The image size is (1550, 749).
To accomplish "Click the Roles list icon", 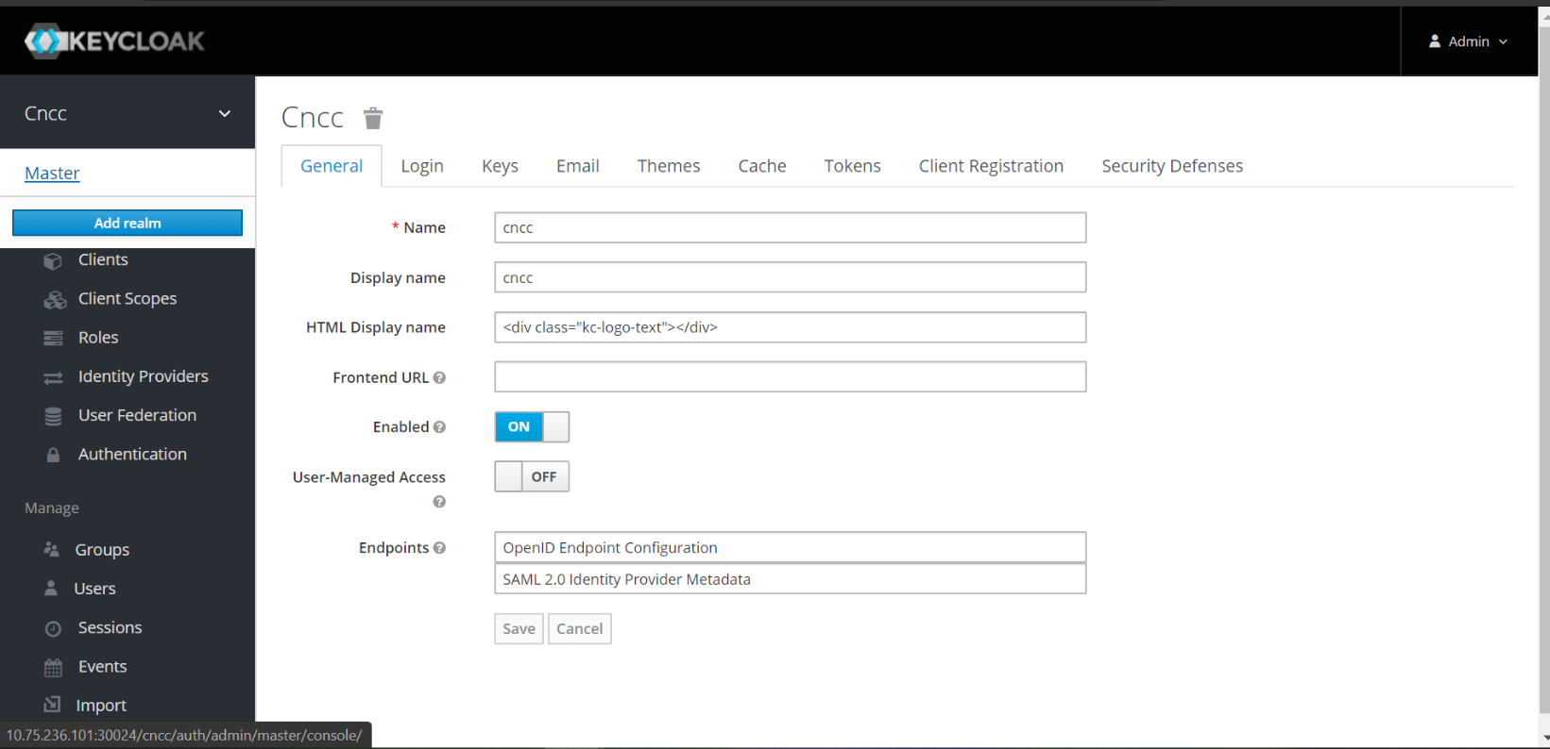I will pyautogui.click(x=53, y=338).
